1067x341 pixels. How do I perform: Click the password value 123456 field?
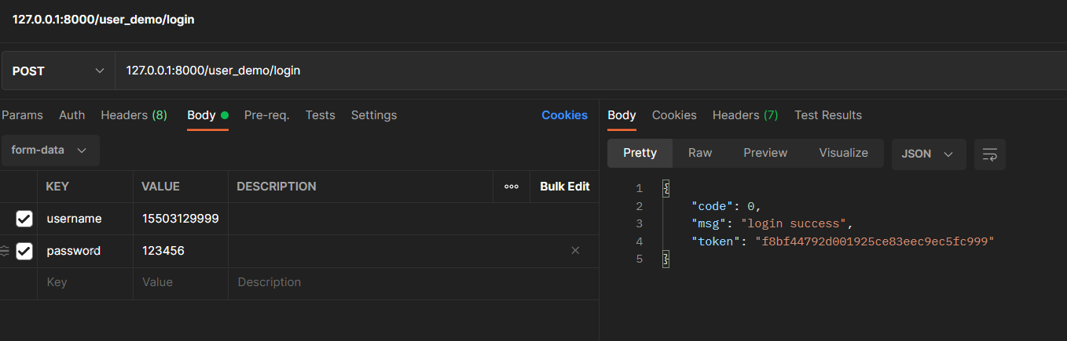[x=181, y=251]
